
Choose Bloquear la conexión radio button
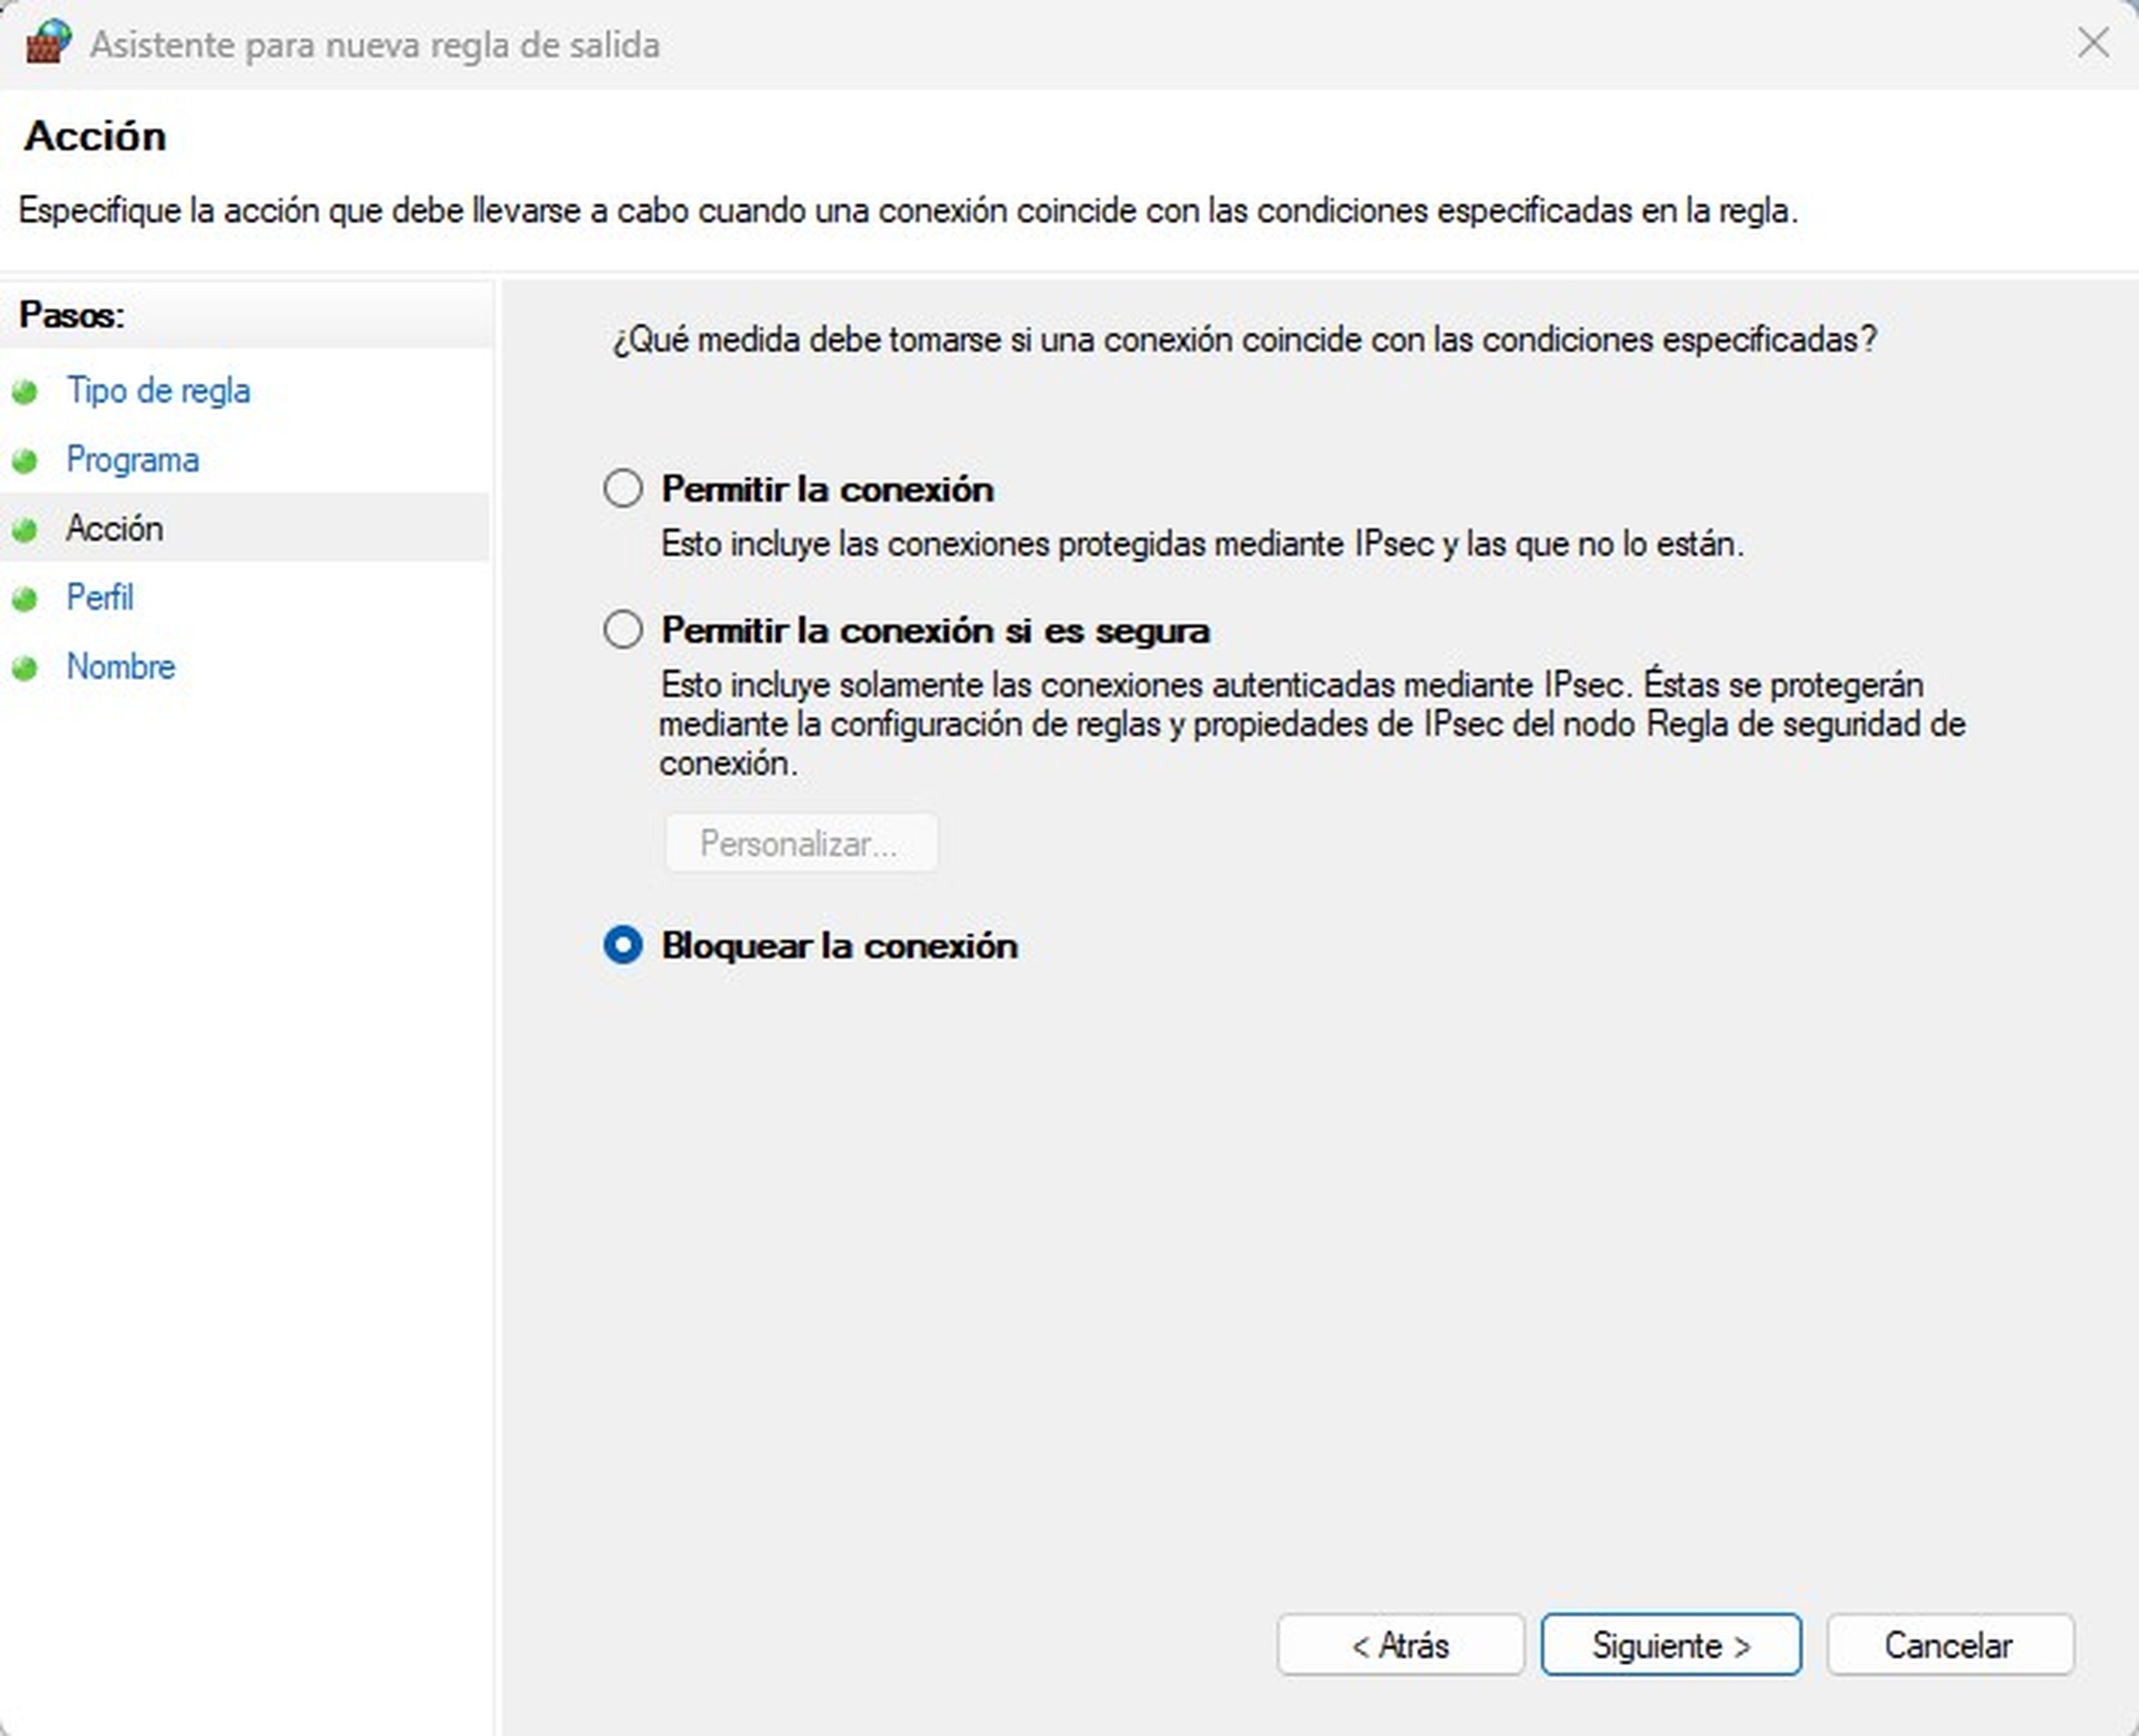tap(623, 945)
